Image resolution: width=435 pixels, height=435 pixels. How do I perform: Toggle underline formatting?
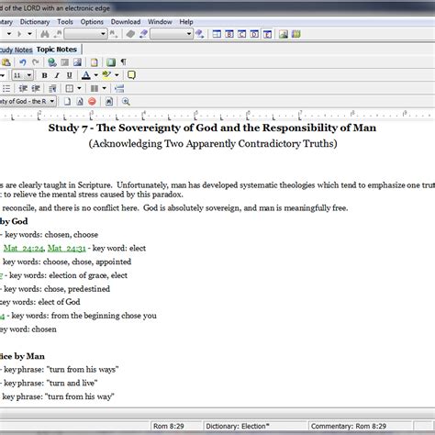coord(70,75)
